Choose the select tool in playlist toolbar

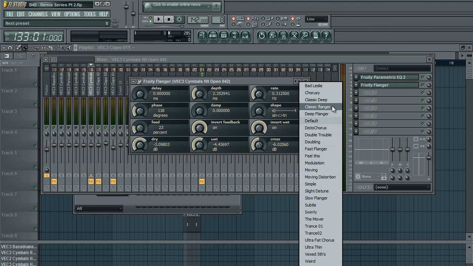(56, 48)
